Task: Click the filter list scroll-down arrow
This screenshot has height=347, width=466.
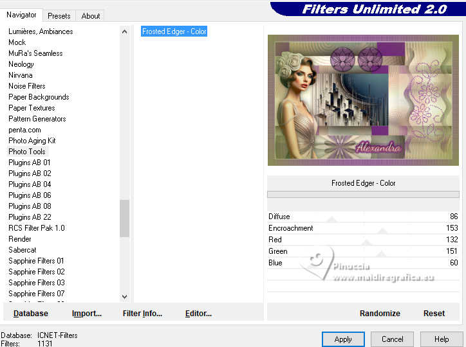Action: (x=124, y=297)
